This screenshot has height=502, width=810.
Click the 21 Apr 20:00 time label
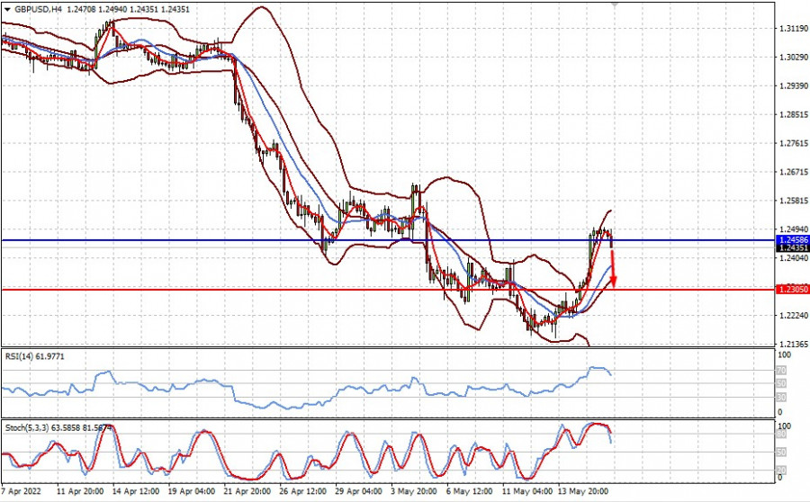(247, 491)
